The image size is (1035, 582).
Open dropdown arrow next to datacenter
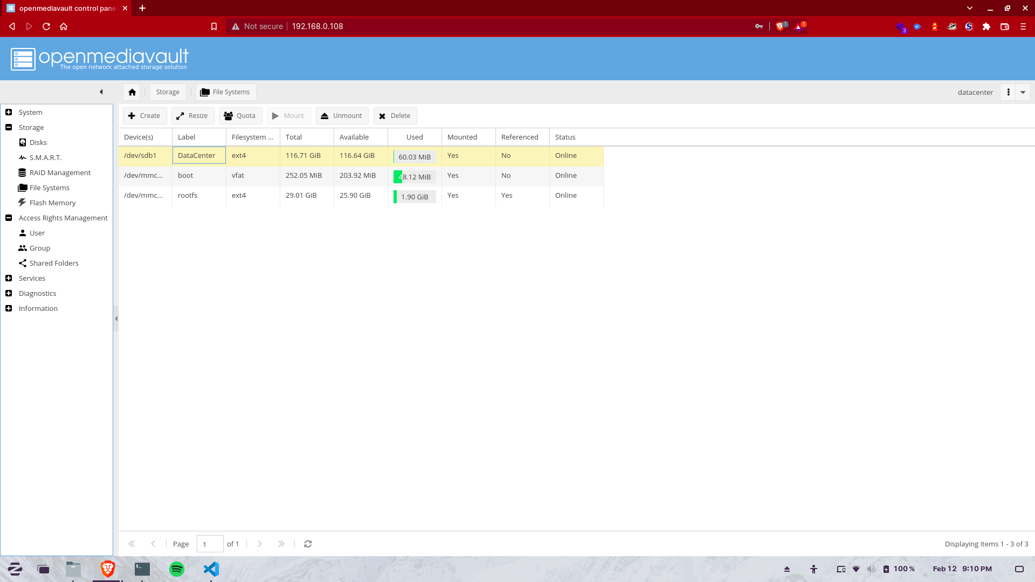pos(1023,92)
